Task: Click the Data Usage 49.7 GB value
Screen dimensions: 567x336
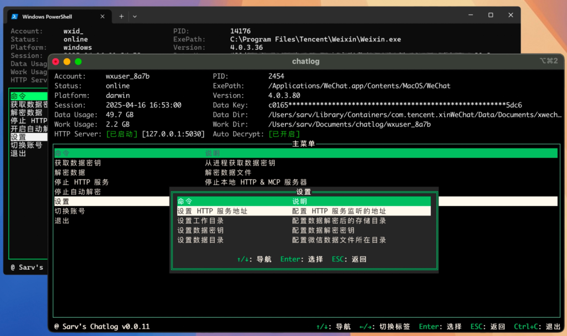Action: tap(120, 115)
